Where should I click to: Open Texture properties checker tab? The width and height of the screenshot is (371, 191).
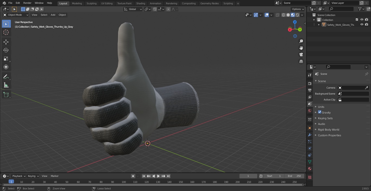point(310,177)
